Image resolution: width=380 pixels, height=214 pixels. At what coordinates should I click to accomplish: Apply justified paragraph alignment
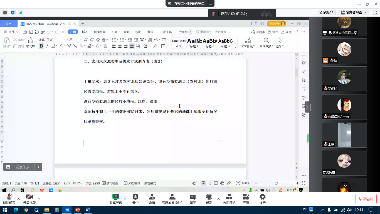coord(132,46)
